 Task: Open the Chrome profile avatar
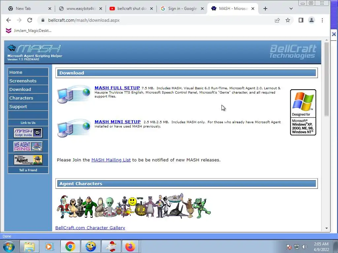[x=312, y=20]
